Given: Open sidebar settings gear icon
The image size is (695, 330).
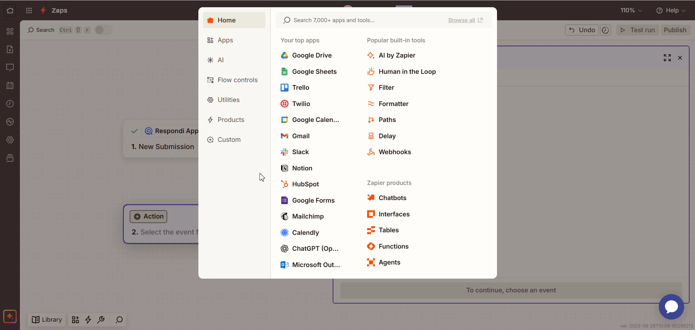Looking at the screenshot, I should pos(10,140).
